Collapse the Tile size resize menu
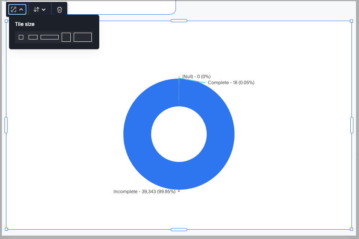 [17, 9]
